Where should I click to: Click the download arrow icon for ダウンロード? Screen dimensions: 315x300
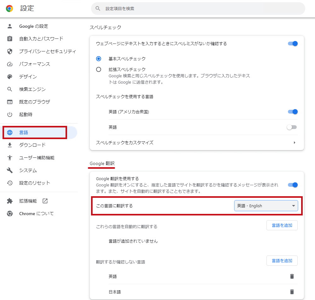[10, 145]
